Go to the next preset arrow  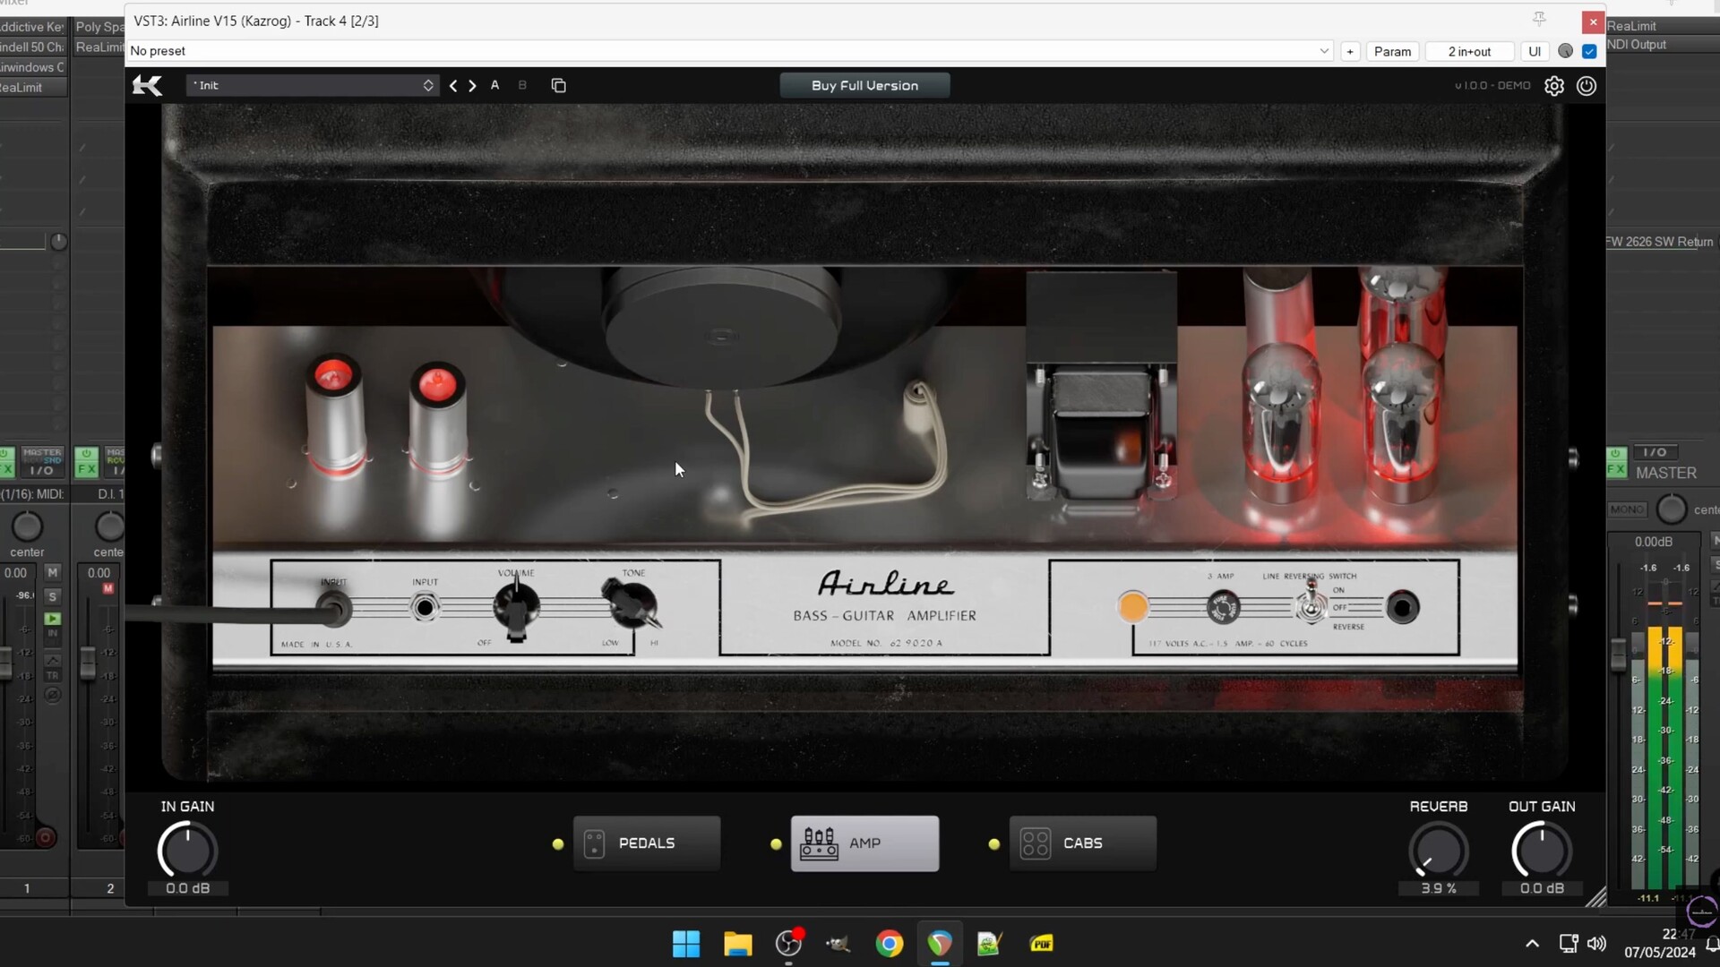click(473, 86)
